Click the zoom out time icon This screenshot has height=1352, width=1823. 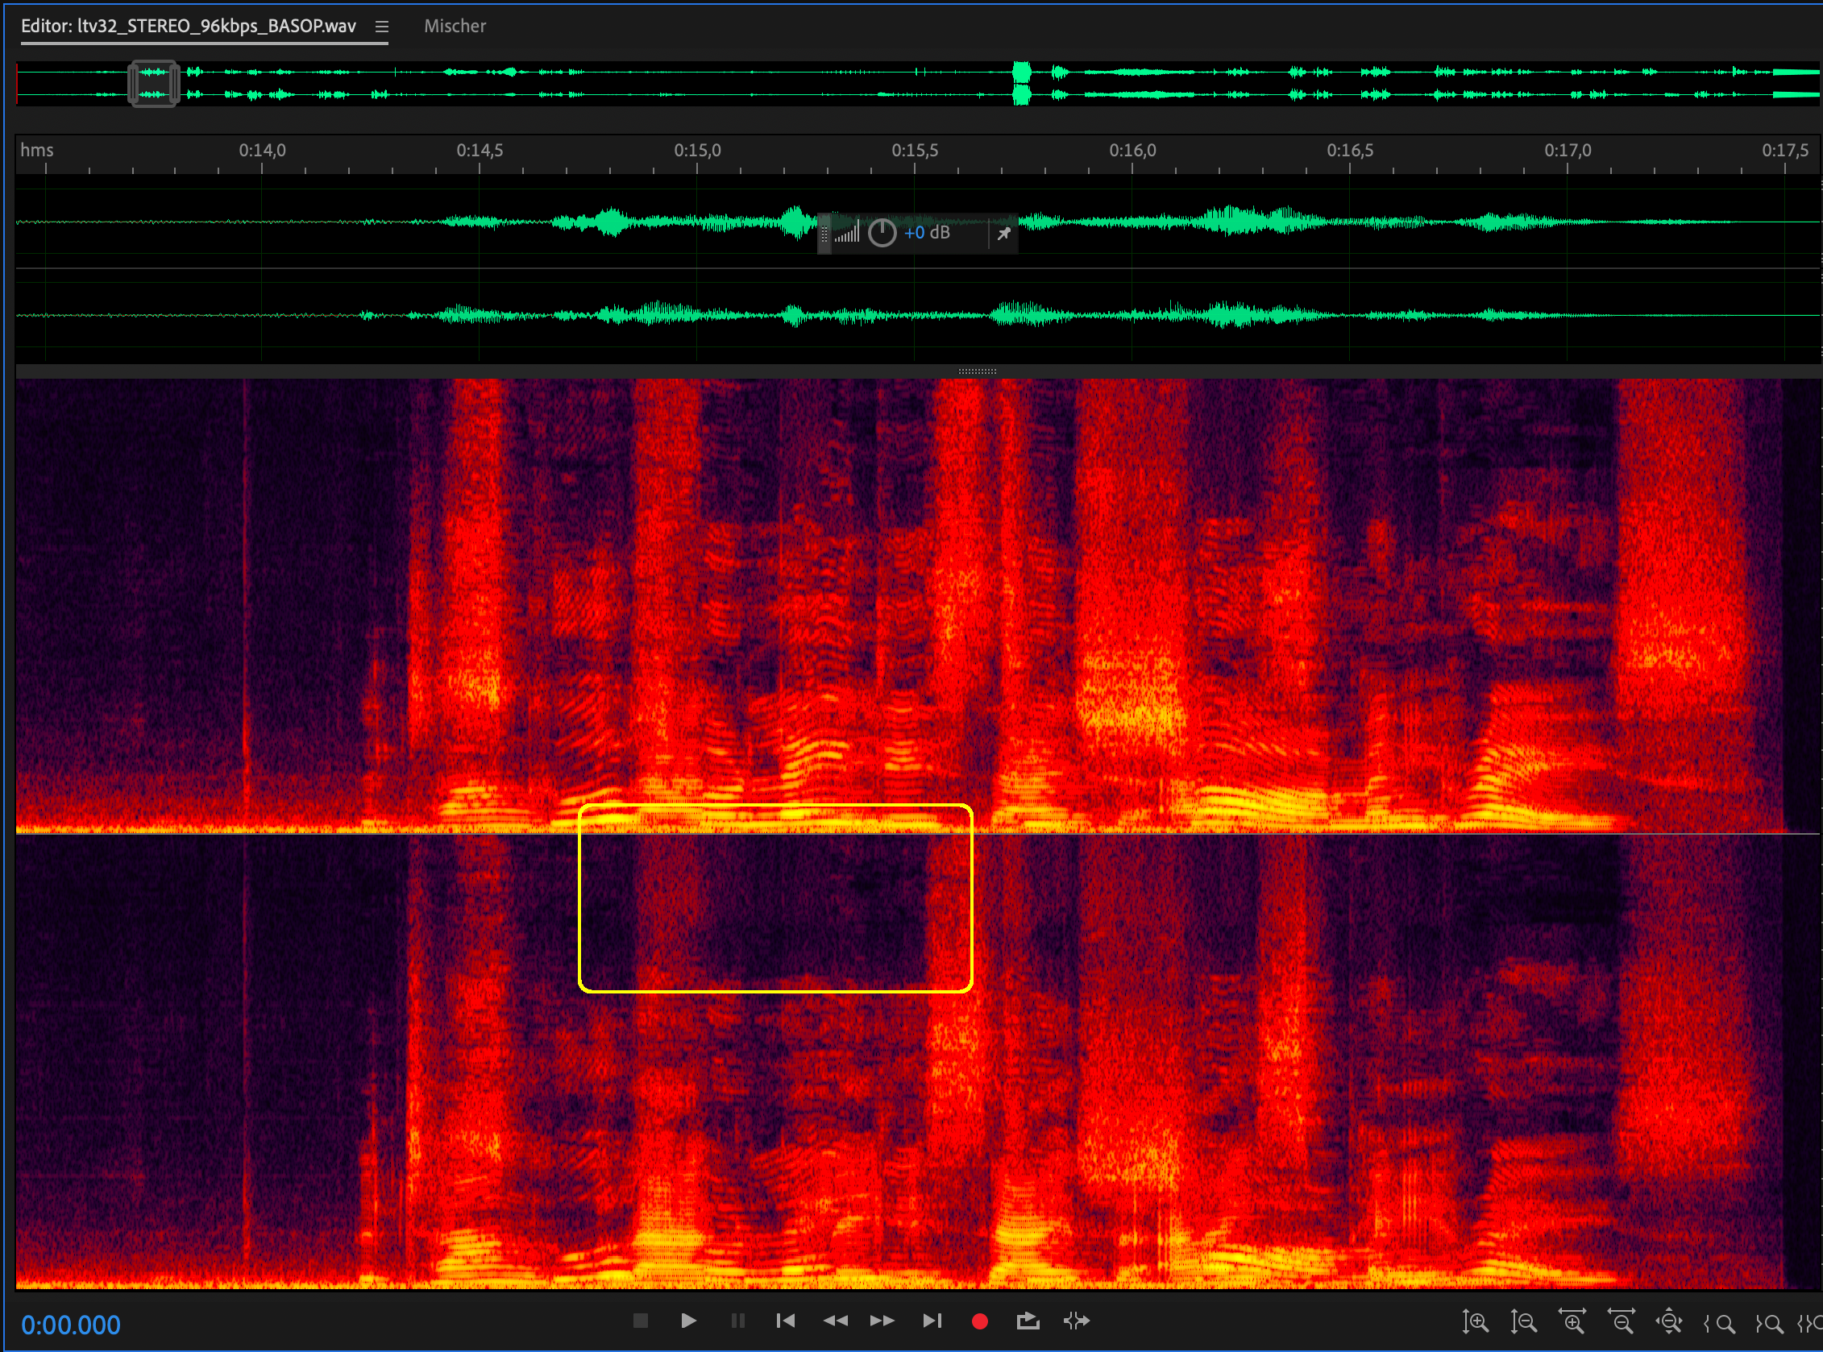click(x=1621, y=1321)
